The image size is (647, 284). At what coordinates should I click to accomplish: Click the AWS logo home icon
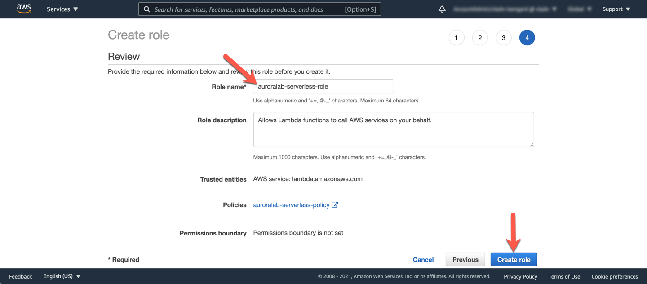click(24, 9)
